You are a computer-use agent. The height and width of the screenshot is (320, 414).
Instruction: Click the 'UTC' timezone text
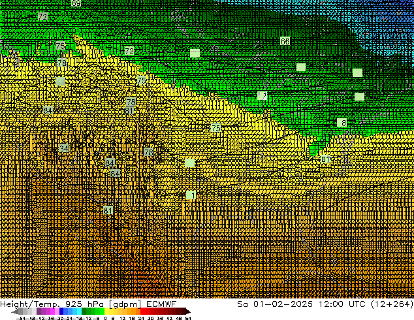click(357, 304)
